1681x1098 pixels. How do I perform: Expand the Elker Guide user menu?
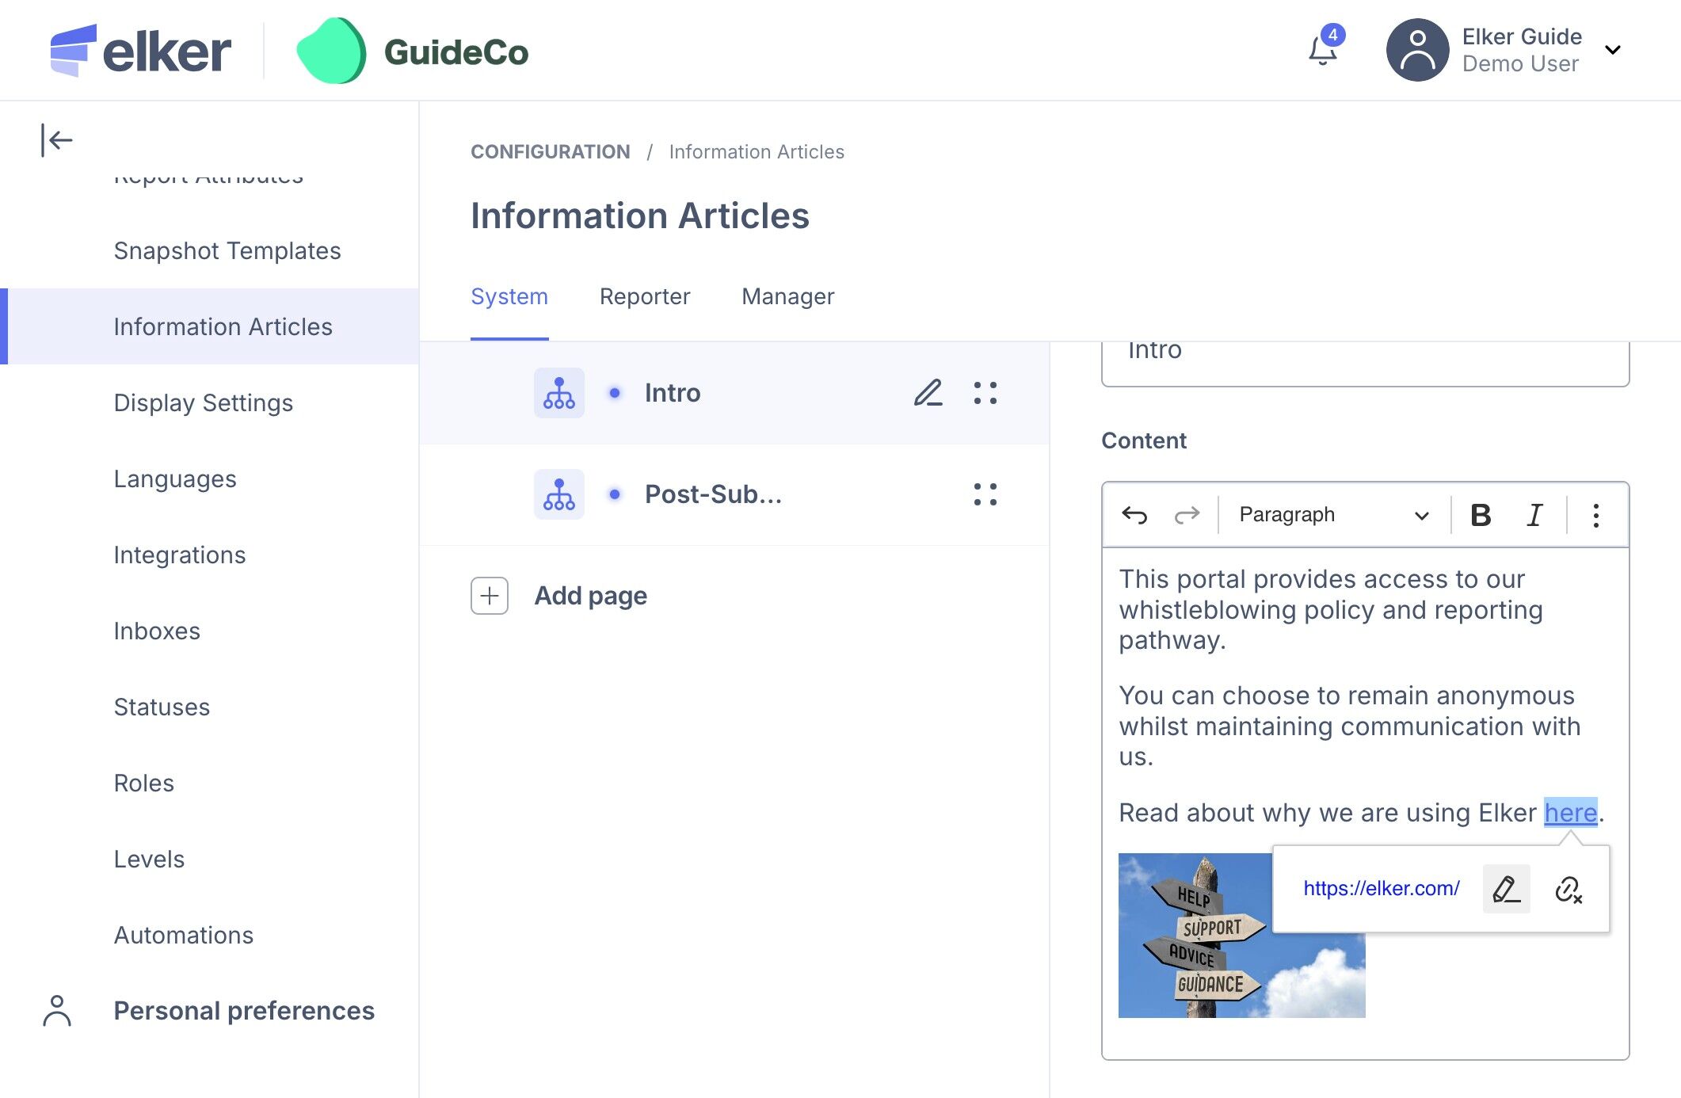pyautogui.click(x=1612, y=51)
